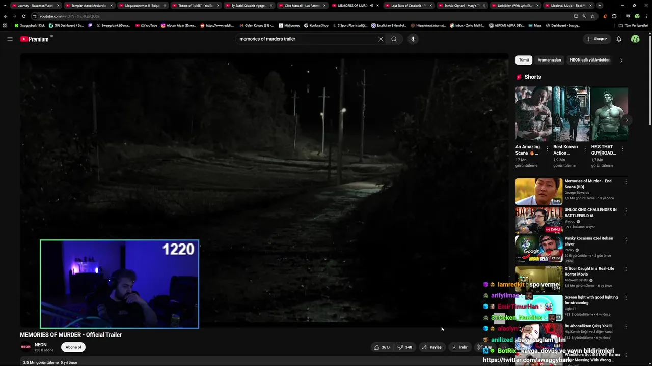Open options for UNLOCKING CHALLENGES IN BATTLEFIELD 6 video
652x366 pixels.
click(x=626, y=210)
